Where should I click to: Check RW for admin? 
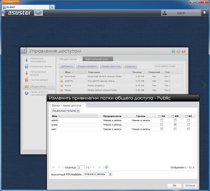coord(175,120)
